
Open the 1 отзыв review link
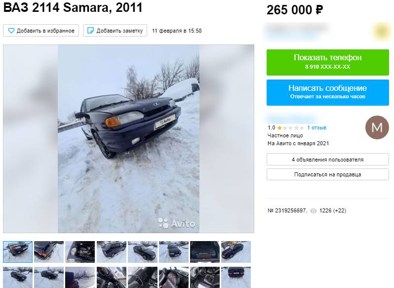316,127
